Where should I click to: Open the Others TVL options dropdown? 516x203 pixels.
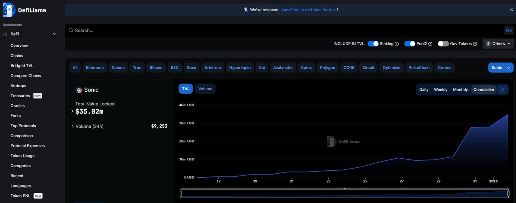click(x=498, y=44)
